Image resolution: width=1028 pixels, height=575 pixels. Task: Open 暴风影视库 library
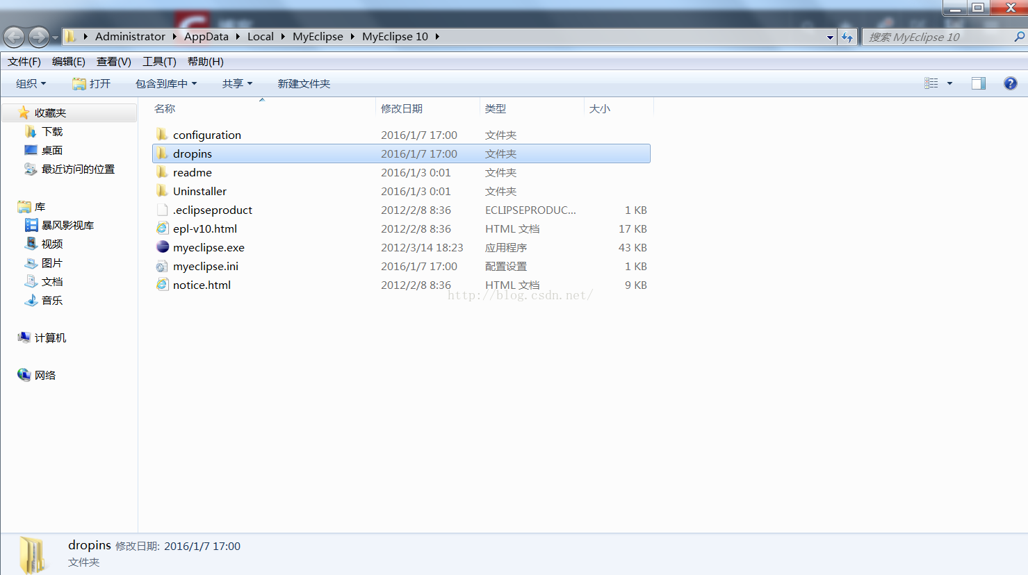[x=67, y=225]
